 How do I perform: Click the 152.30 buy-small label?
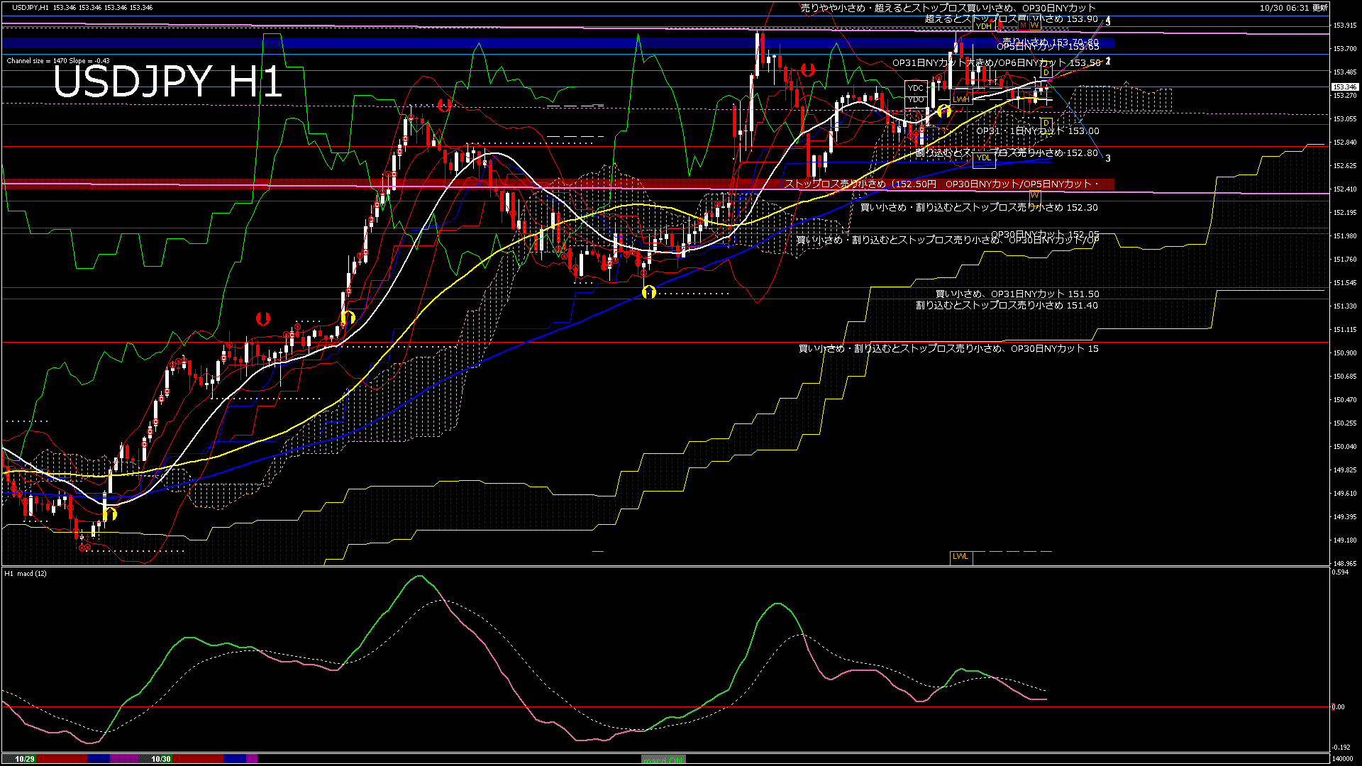979,208
